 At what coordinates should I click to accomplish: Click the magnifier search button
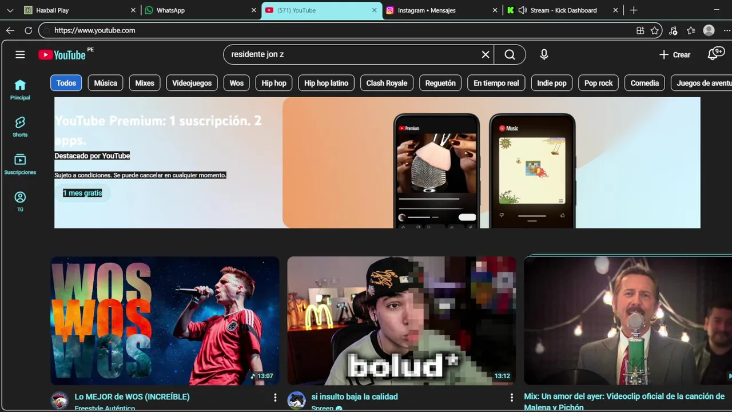[x=510, y=55]
